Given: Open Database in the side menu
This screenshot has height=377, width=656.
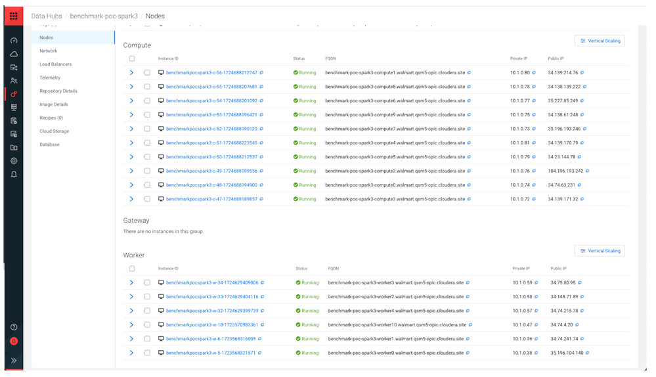Looking at the screenshot, I should pos(49,144).
